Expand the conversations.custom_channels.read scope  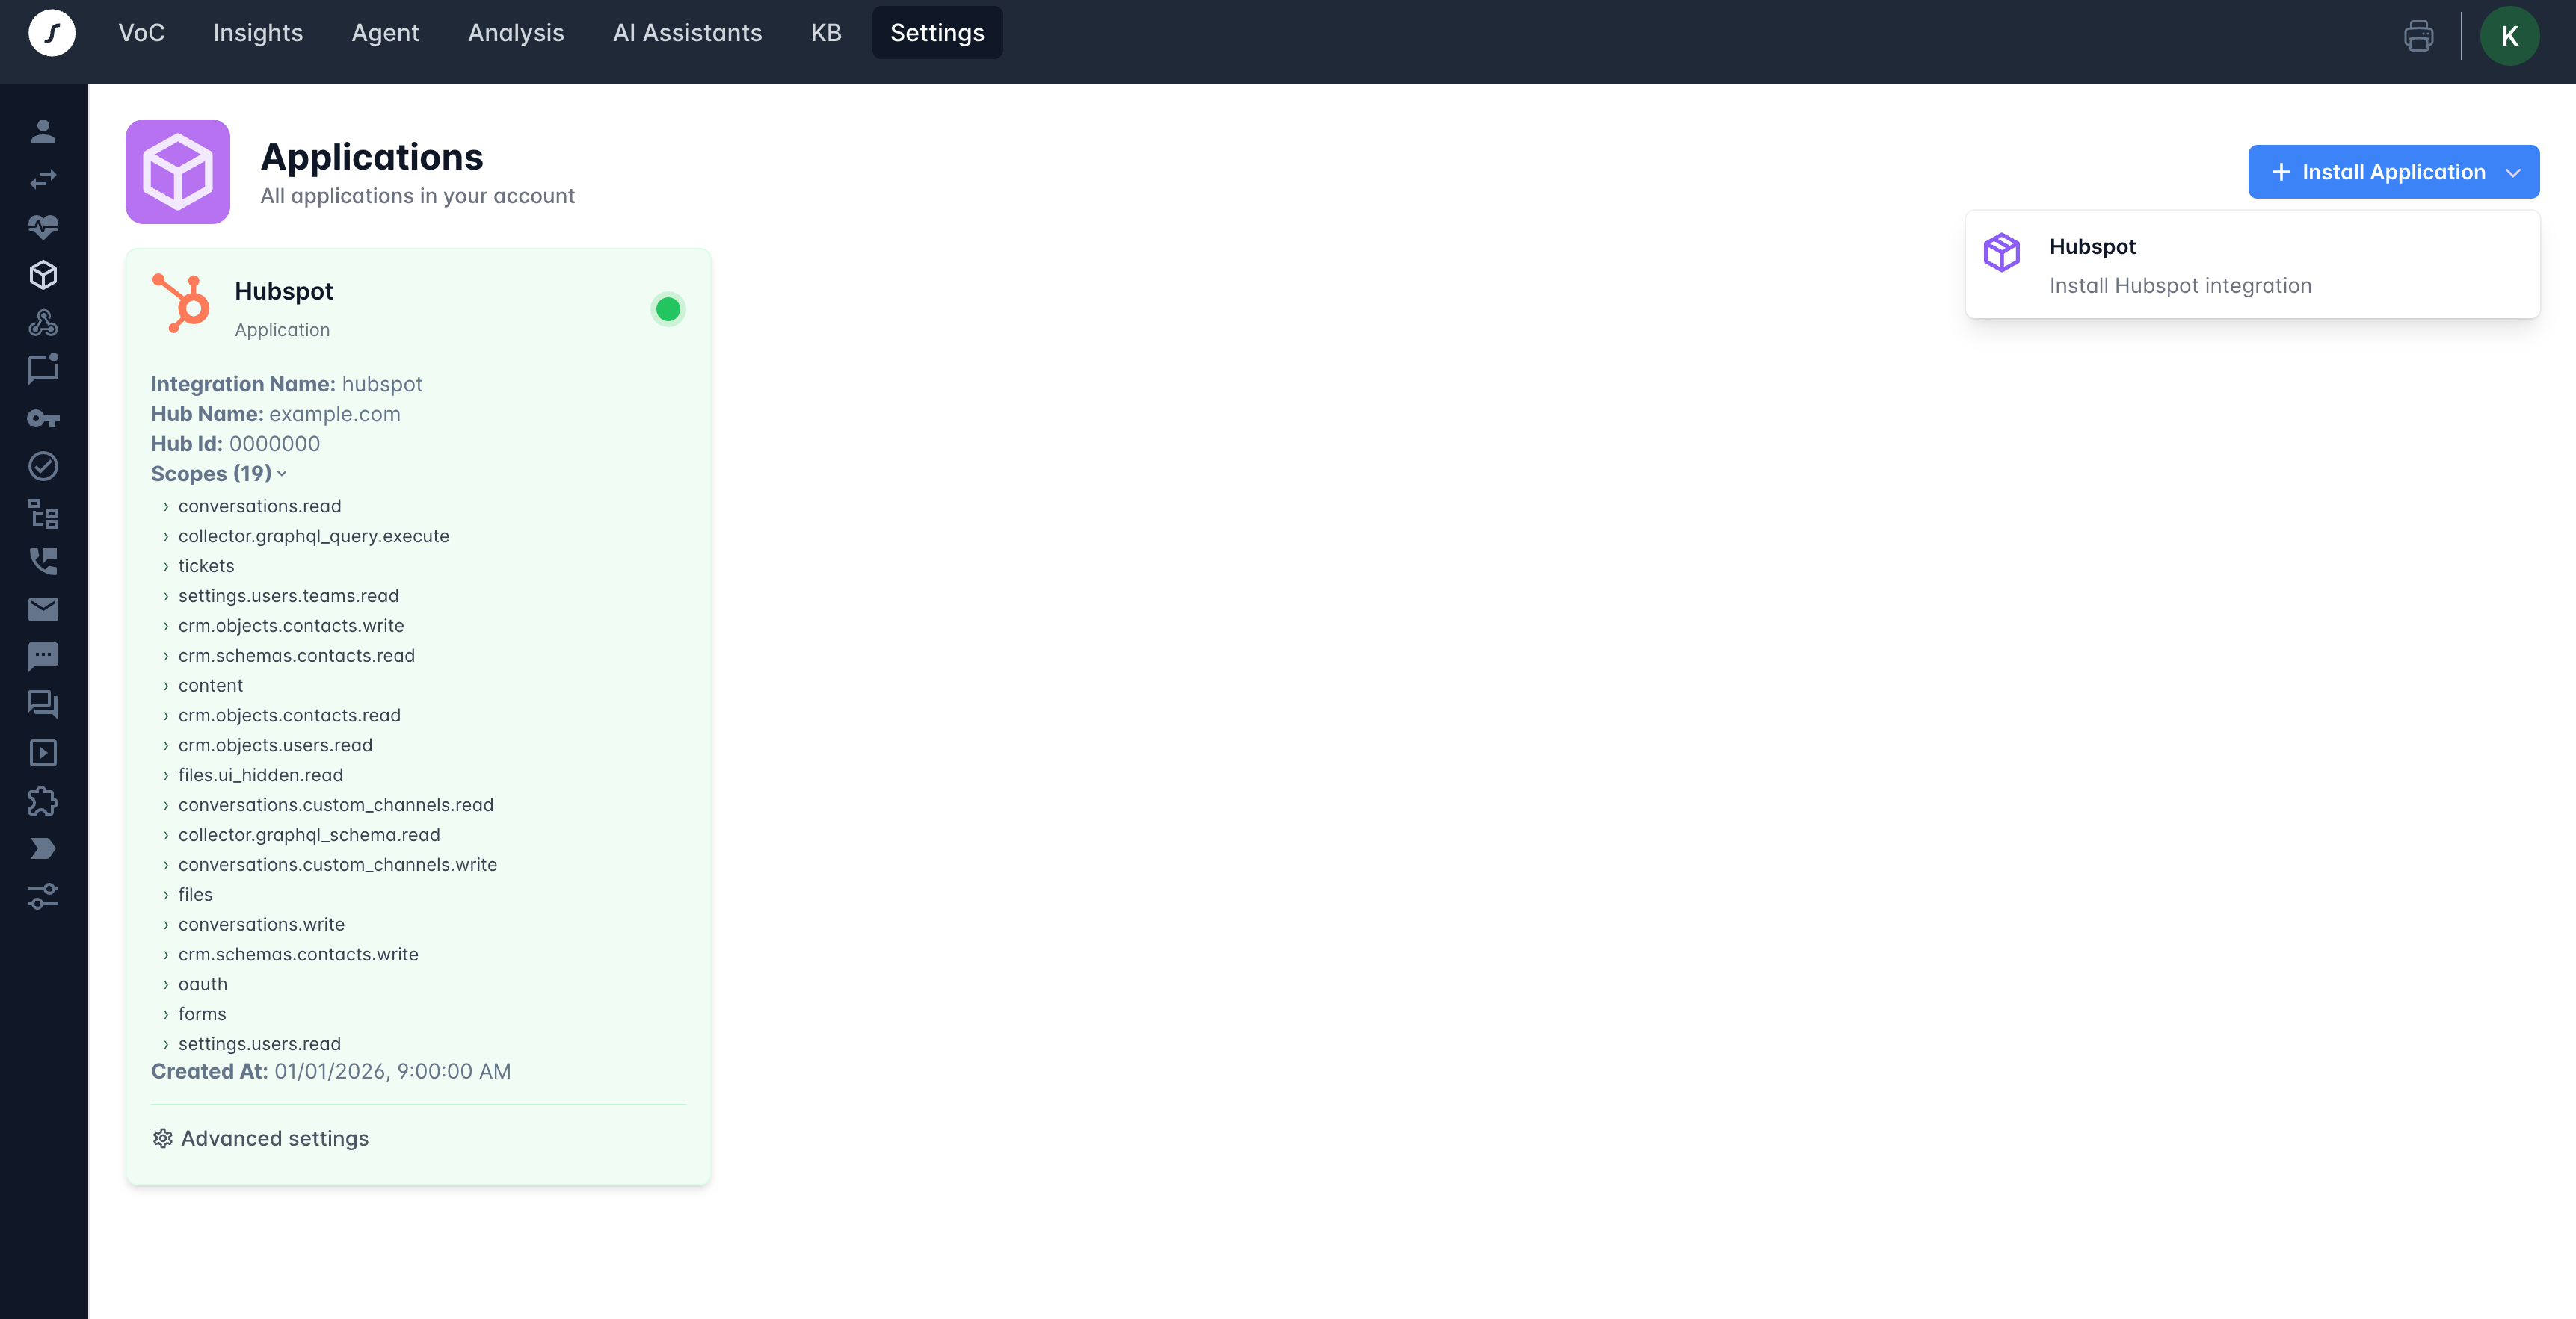(328, 805)
